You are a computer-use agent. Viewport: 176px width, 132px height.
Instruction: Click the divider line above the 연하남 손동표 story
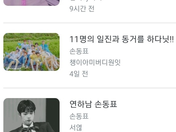[90, 88]
